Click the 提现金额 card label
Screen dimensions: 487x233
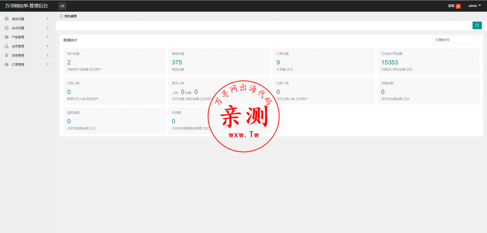pos(73,113)
